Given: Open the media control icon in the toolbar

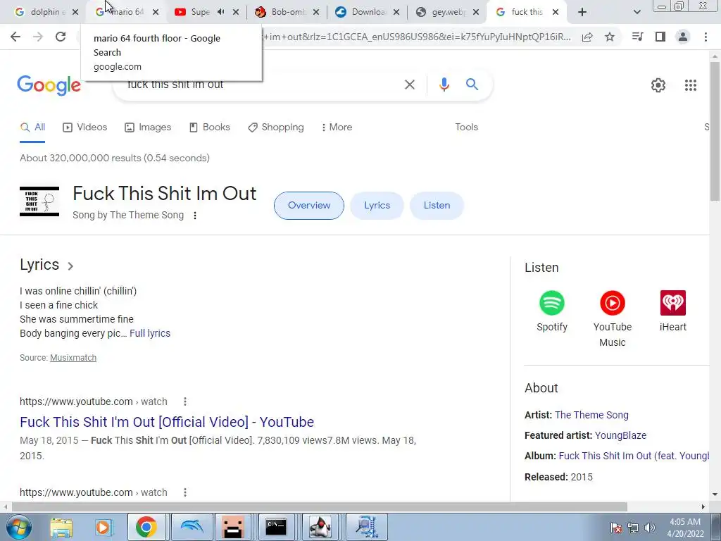Looking at the screenshot, I should point(637,37).
